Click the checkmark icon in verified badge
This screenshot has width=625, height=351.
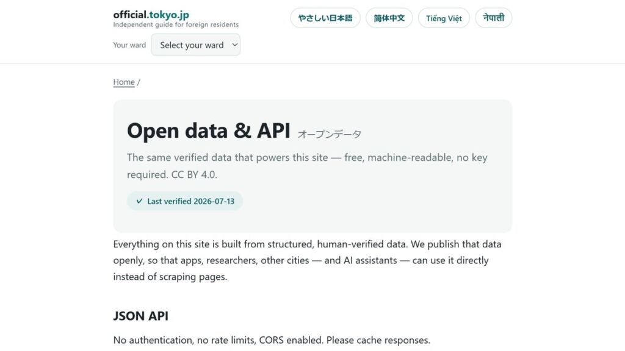click(x=139, y=201)
